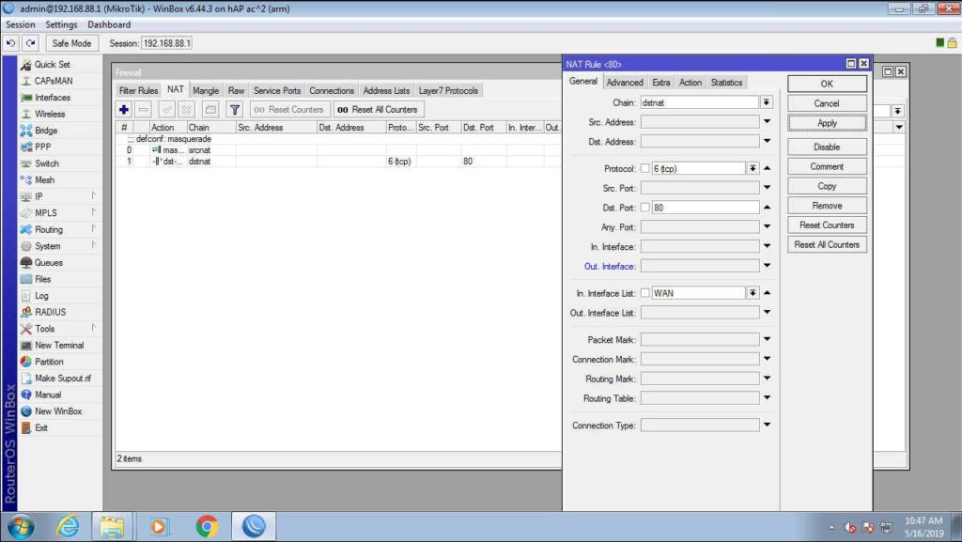Click the Undo arrow icon
962x542 pixels.
pos(10,43)
